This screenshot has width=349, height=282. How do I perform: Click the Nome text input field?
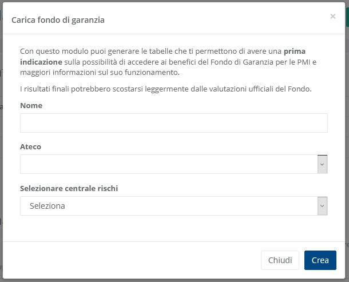click(x=173, y=123)
